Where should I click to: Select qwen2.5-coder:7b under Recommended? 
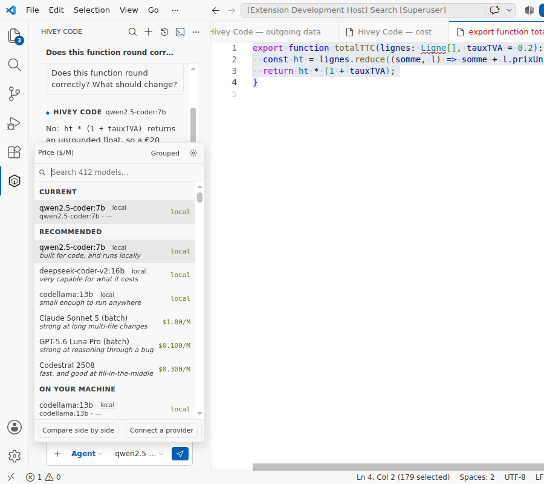[x=115, y=251]
